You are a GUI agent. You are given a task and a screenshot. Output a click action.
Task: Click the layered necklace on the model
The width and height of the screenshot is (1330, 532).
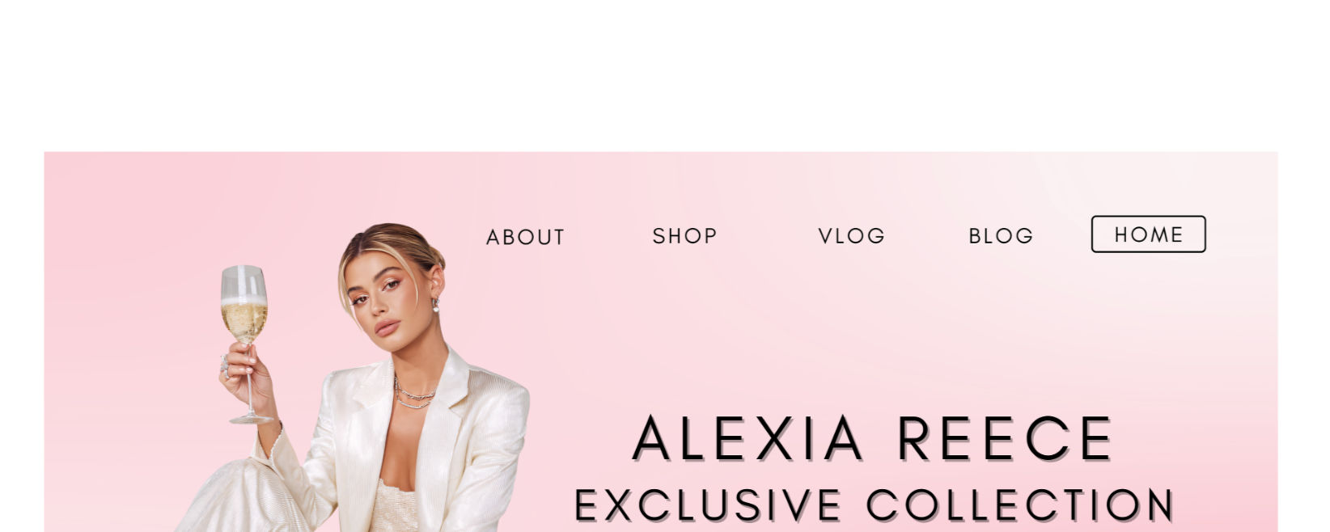(x=414, y=393)
